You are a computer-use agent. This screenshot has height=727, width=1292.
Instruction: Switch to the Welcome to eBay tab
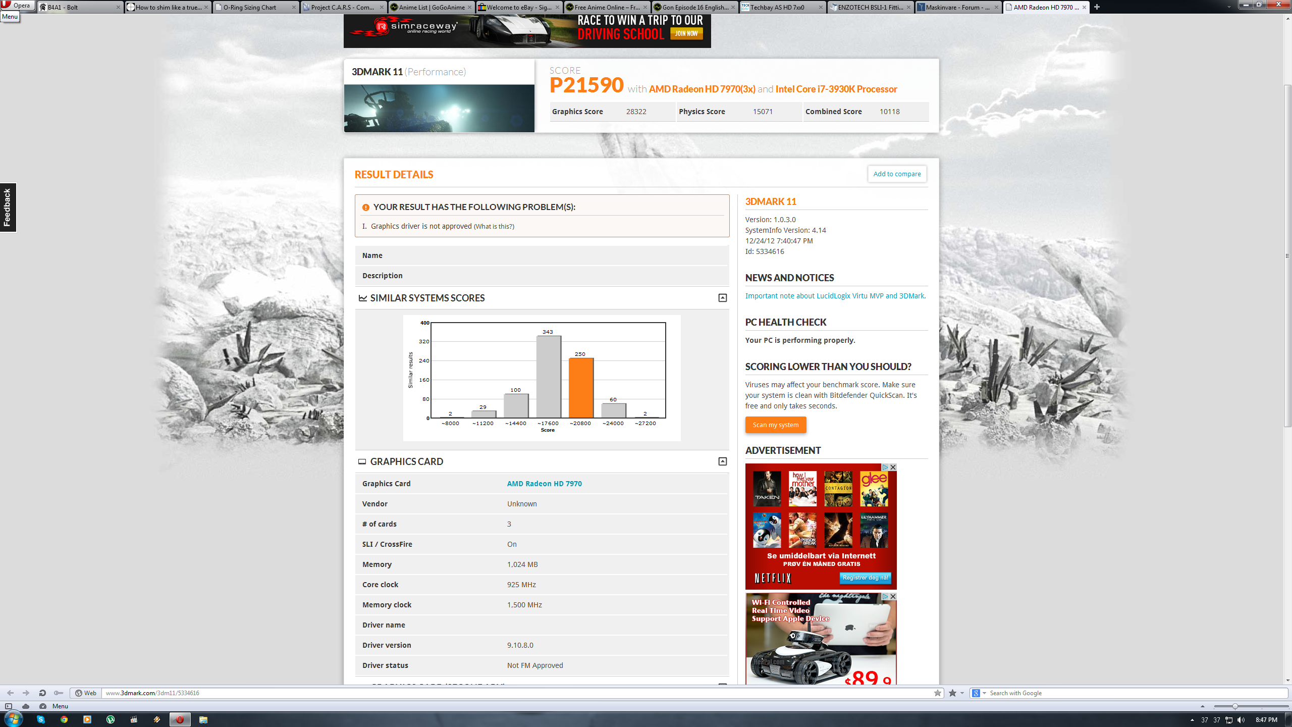[x=519, y=7]
